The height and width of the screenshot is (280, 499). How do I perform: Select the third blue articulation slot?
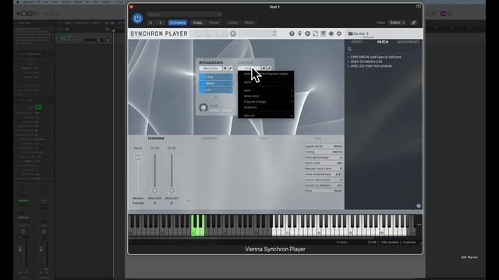(216, 90)
